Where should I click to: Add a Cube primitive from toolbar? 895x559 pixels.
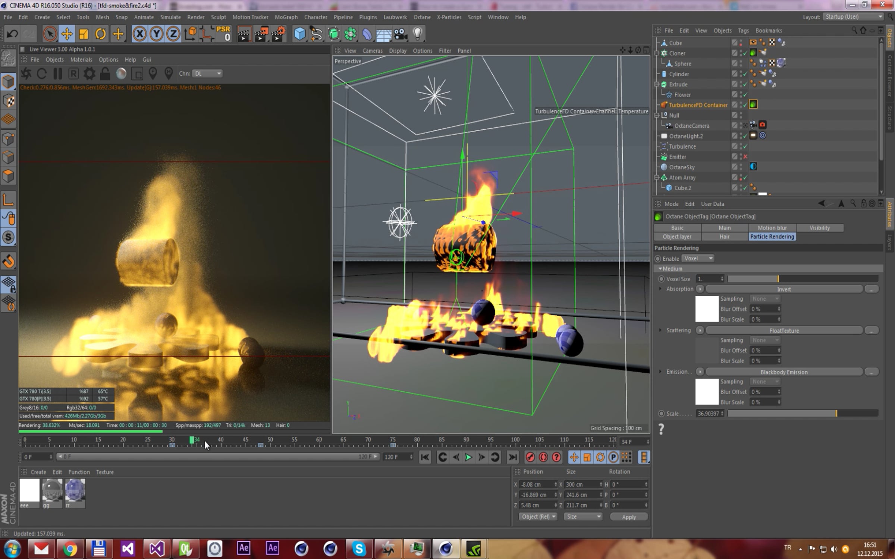click(299, 34)
